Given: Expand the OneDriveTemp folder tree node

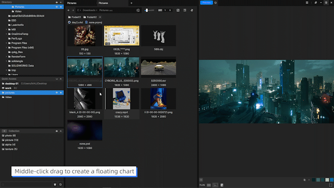Looking at the screenshot, I should click(x=6, y=34).
